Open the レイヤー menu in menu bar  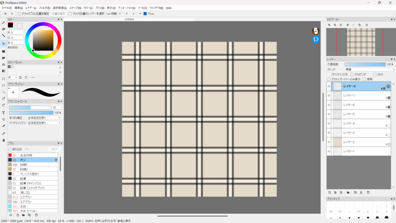(x=31, y=8)
